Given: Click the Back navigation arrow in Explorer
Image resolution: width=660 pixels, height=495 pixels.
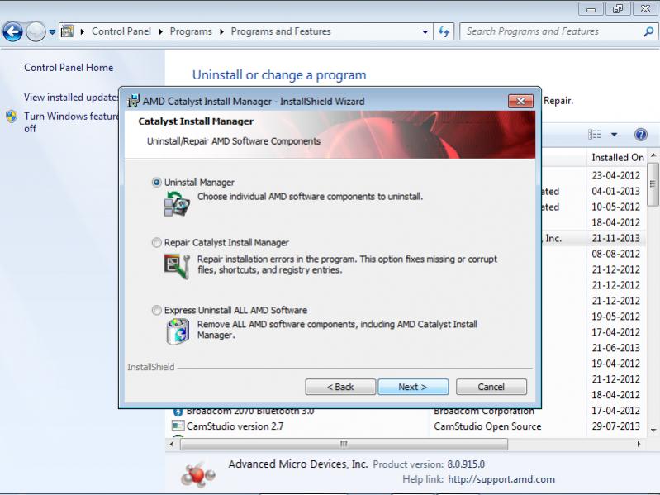Looking at the screenshot, I should [x=13, y=32].
